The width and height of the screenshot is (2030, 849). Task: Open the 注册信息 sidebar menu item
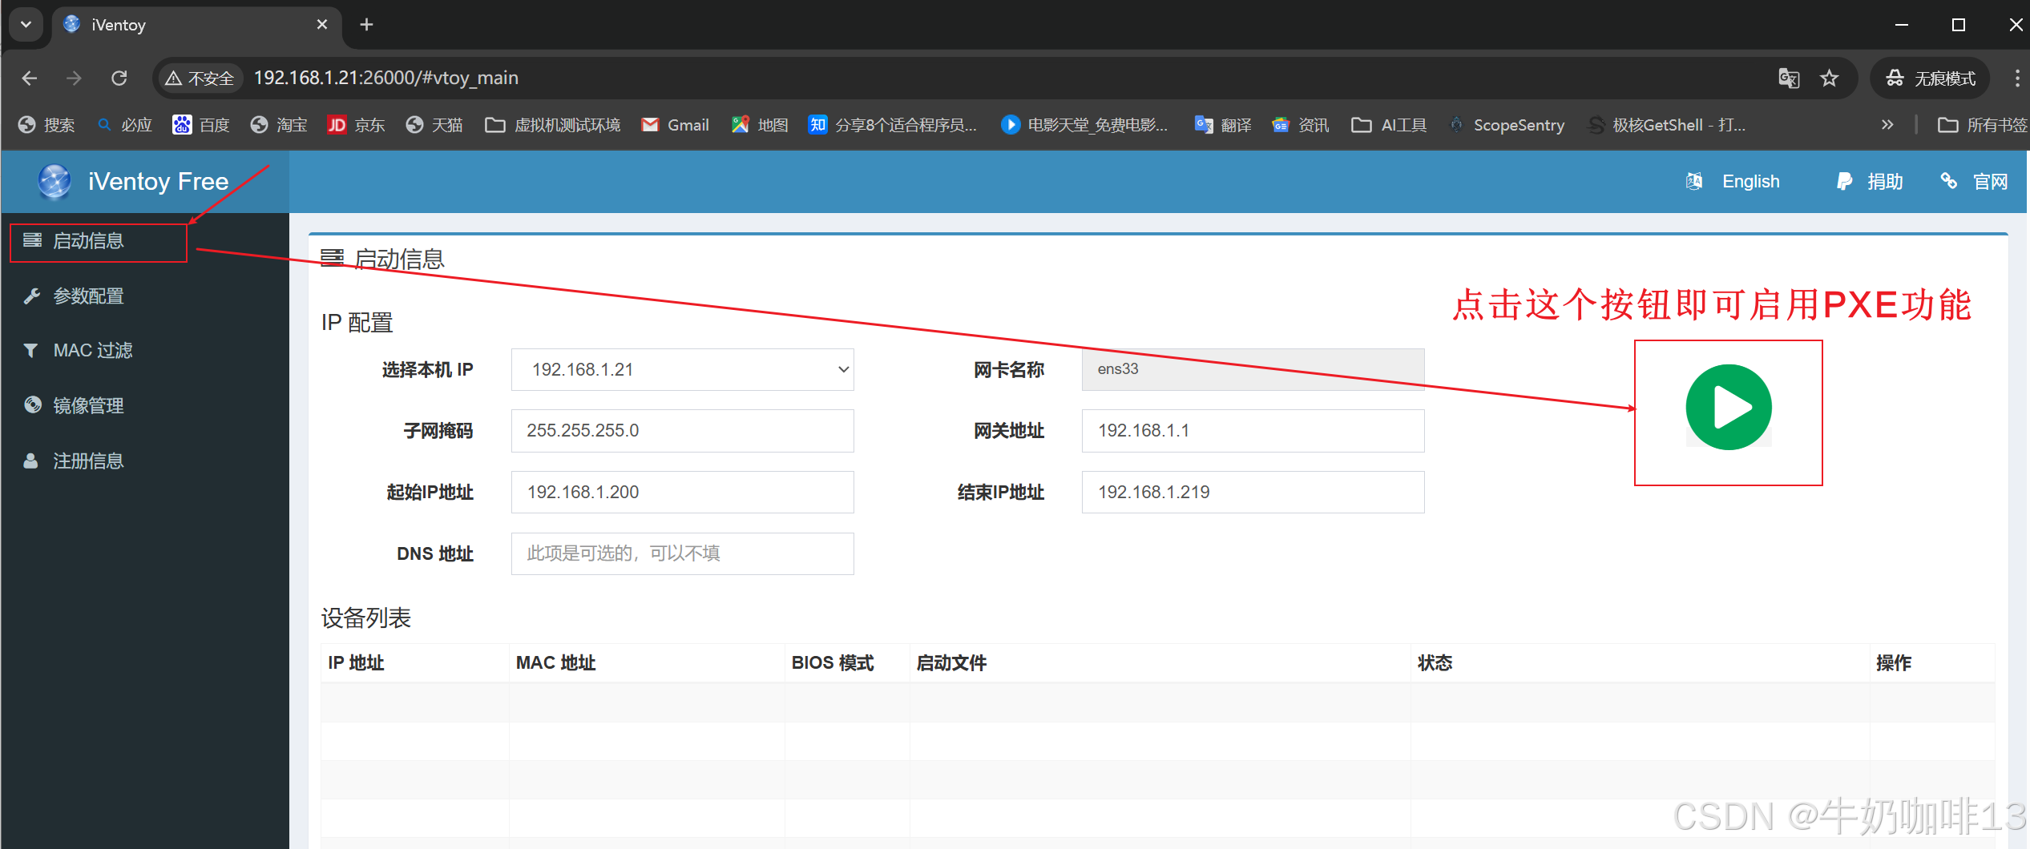pos(88,461)
